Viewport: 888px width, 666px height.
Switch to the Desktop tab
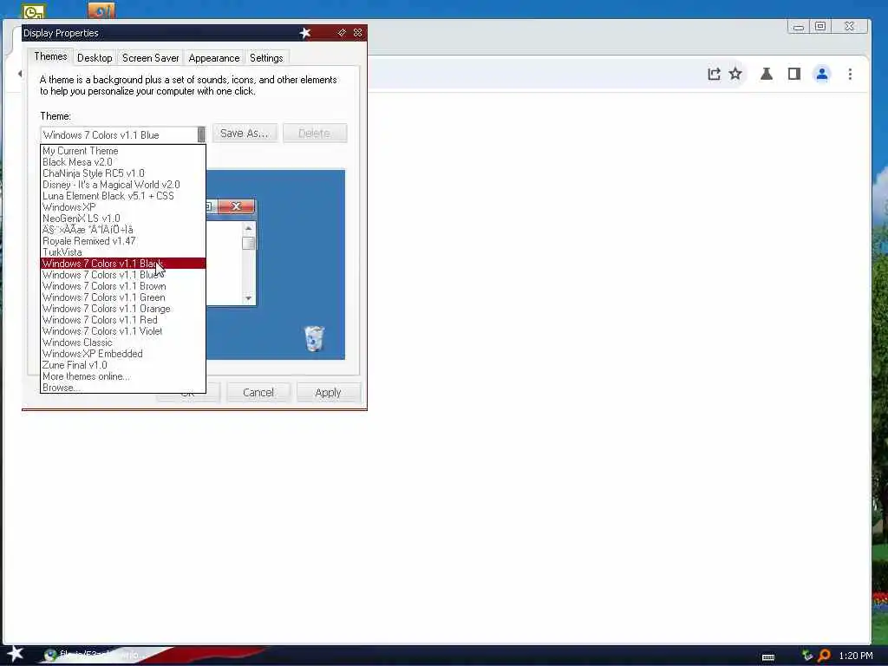click(95, 58)
